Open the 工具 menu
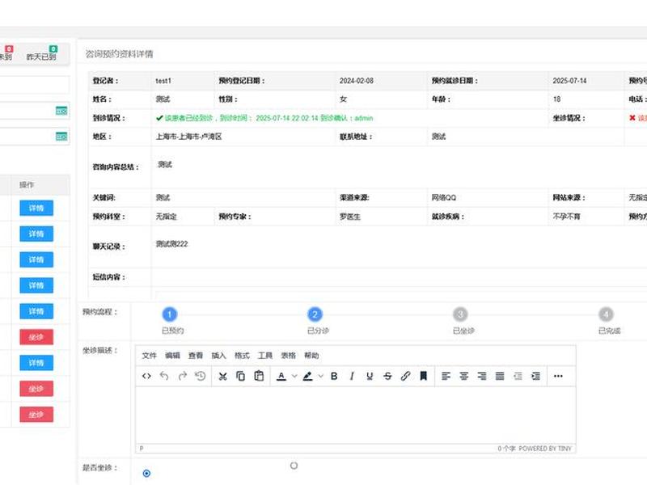This screenshot has width=647, height=485. tap(265, 356)
